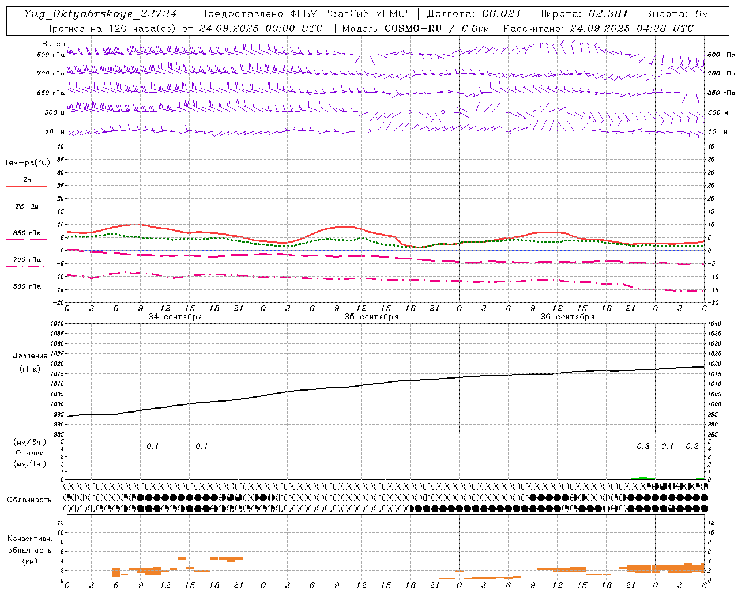The width and height of the screenshot is (738, 590).
Task: Click the (км) convective cloud unit label
Action: point(29,561)
